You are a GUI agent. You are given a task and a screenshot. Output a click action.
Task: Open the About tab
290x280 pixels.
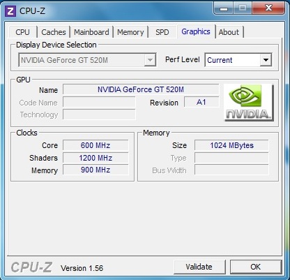click(x=229, y=32)
